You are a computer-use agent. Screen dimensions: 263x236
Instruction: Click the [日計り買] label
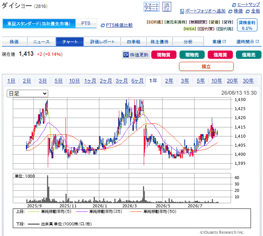(x=206, y=29)
